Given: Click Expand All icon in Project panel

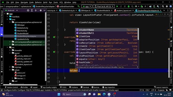Looking at the screenshot, I should point(32,10).
